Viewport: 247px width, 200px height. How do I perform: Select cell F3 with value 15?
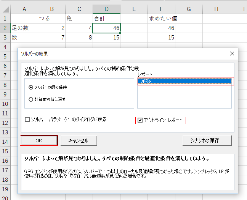click(x=161, y=38)
